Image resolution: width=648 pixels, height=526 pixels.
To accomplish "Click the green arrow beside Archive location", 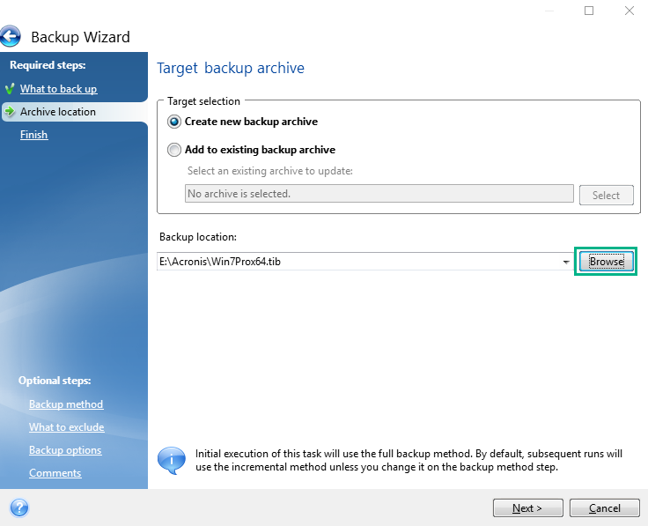I will [10, 111].
